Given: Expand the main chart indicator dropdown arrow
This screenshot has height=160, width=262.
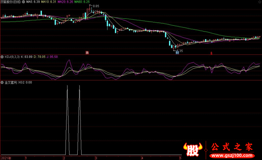Looking at the screenshot, I should pyautogui.click(x=23, y=2).
